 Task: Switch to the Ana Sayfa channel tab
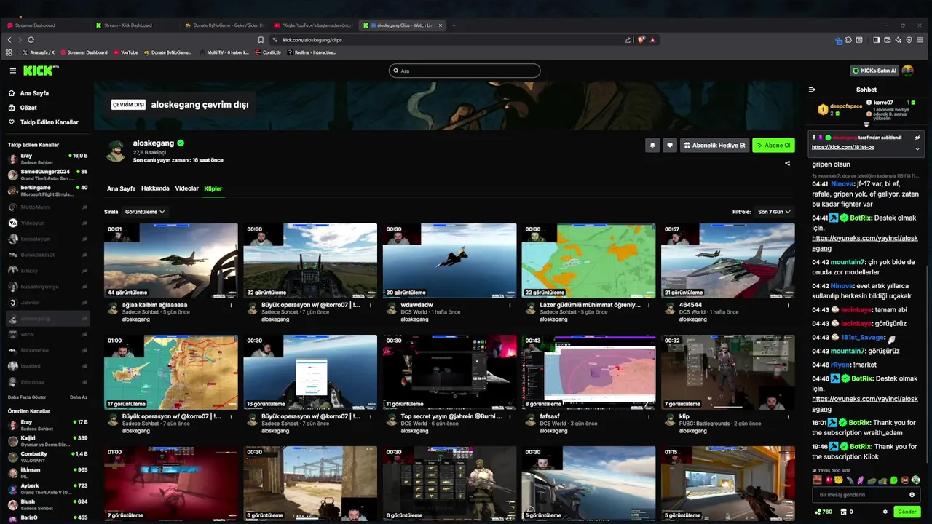pyautogui.click(x=121, y=188)
